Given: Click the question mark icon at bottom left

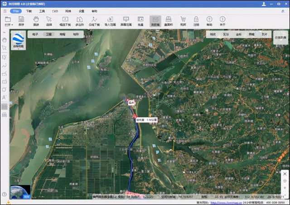Looking at the screenshot, I should coord(5,194).
